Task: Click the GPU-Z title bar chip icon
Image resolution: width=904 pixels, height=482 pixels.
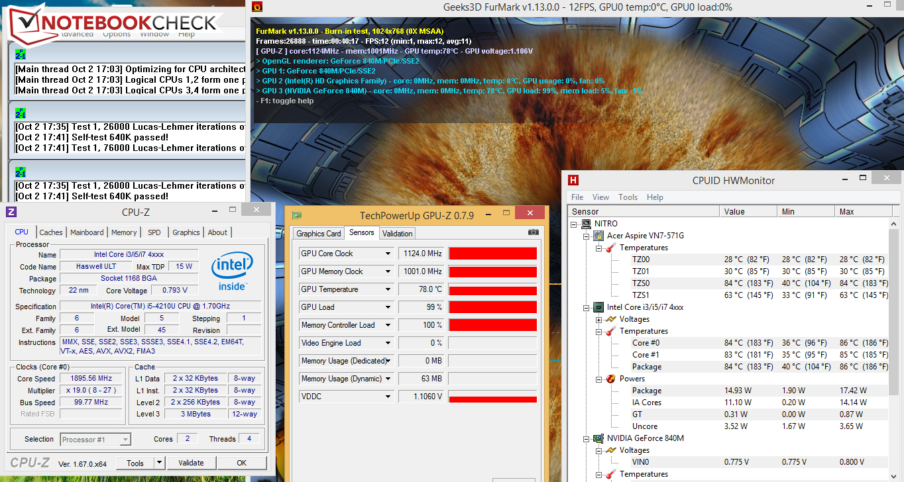Action: (297, 215)
